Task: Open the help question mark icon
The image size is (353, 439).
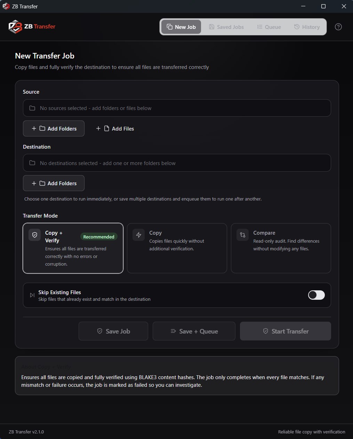Action: point(338,27)
